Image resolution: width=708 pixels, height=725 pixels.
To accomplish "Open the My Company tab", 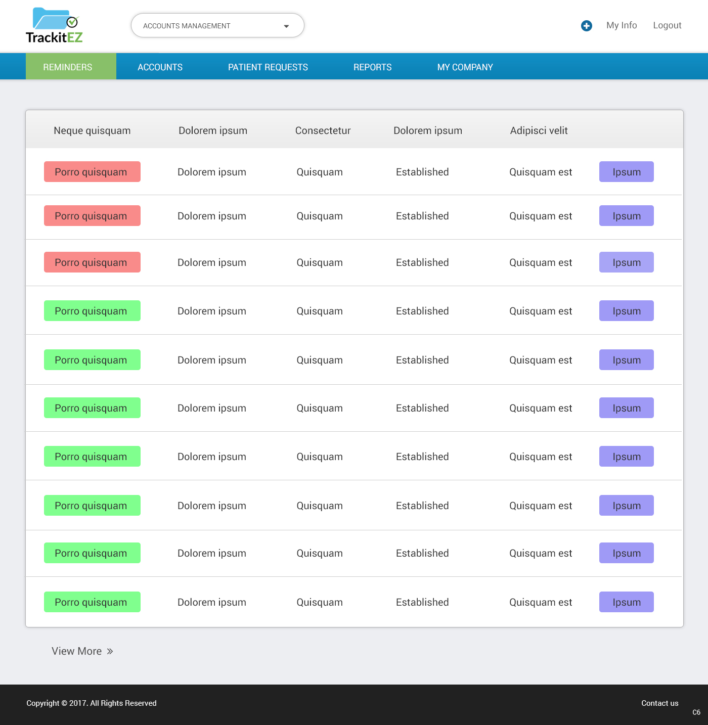I will 465,67.
